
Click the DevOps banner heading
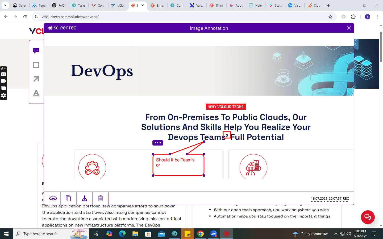pos(102,71)
